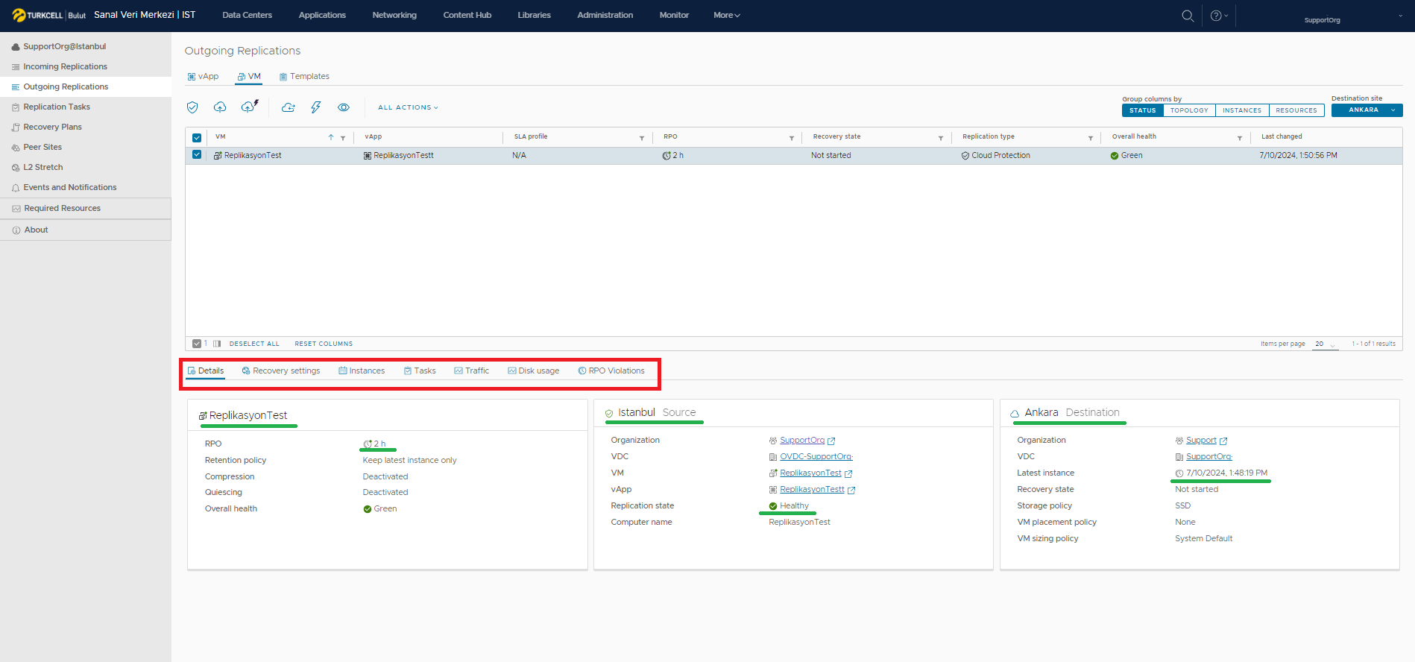Open the help question mark menu
Viewport: 1415px width, 662px height.
point(1219,16)
